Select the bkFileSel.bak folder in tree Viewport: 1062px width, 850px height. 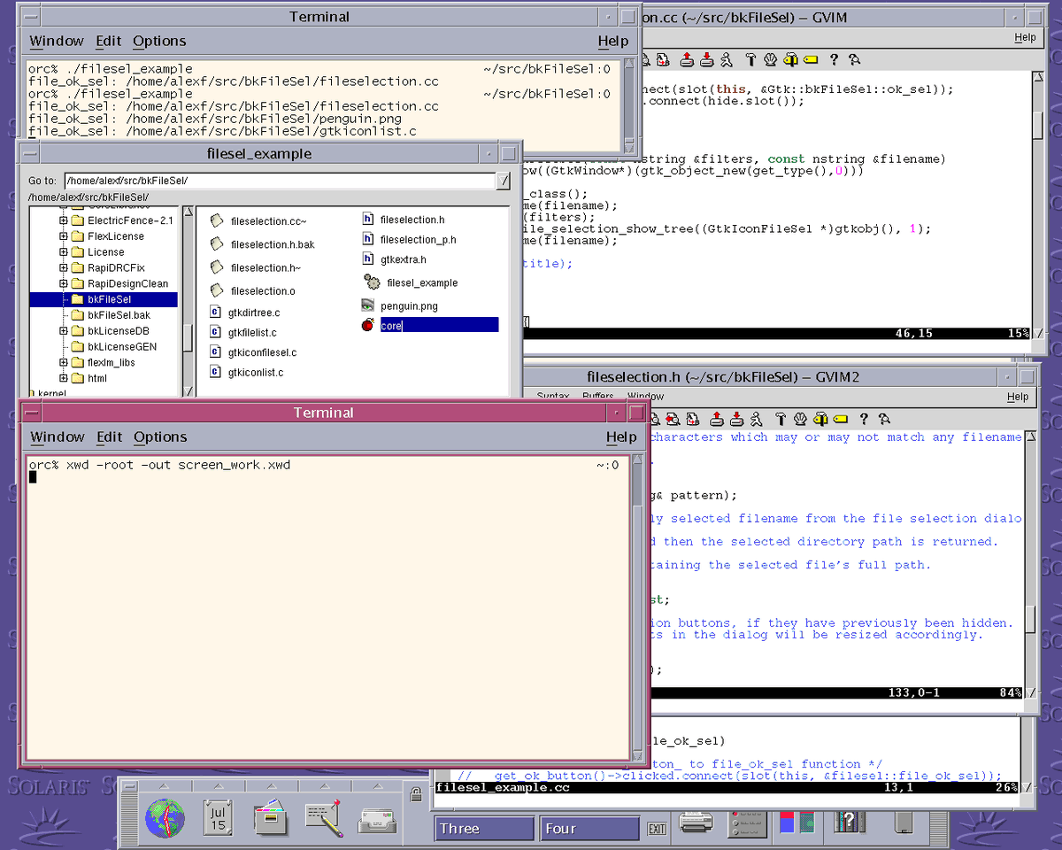point(119,315)
